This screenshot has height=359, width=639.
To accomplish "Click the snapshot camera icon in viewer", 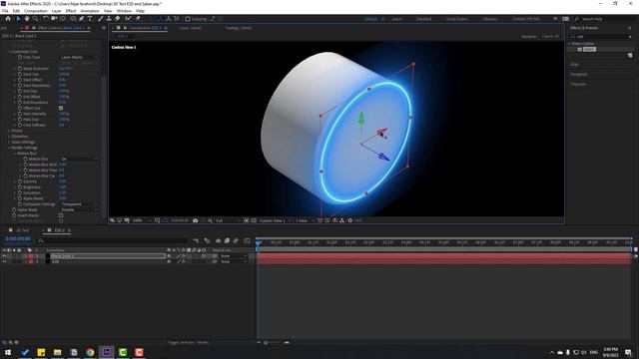I will point(196,220).
